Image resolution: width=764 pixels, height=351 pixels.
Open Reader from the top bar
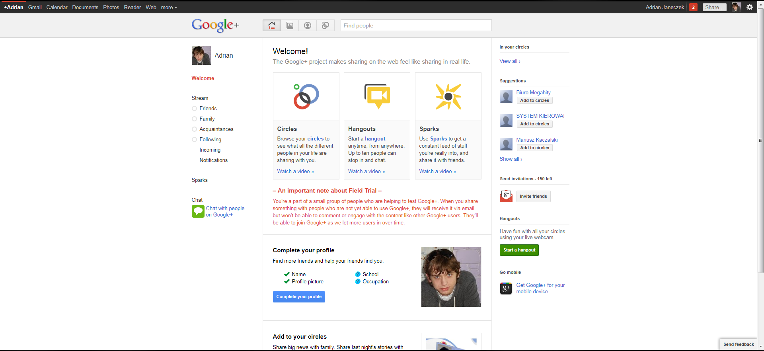[133, 7]
